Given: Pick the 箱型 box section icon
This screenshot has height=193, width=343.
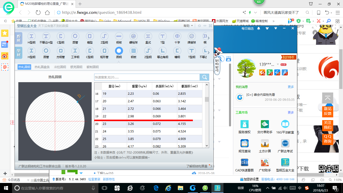Looking at the screenshot, I should (90, 38).
